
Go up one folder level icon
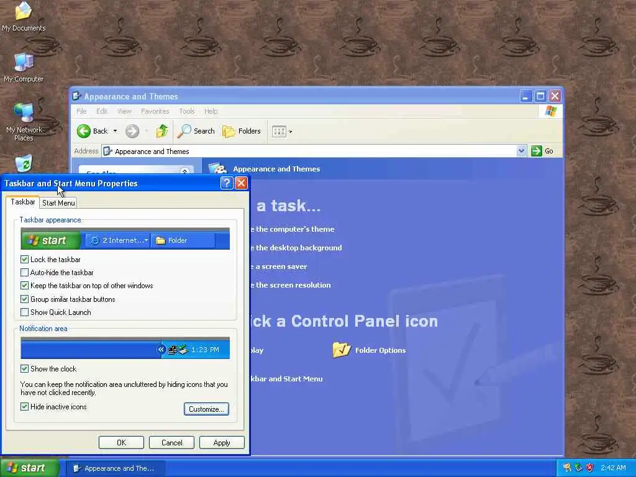point(162,131)
